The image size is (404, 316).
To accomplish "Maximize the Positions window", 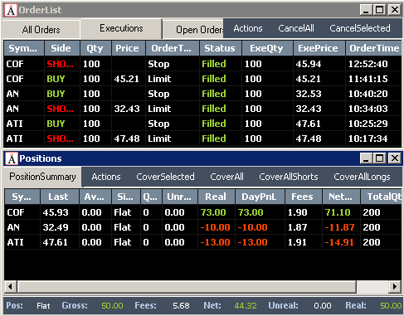I will tap(380, 158).
